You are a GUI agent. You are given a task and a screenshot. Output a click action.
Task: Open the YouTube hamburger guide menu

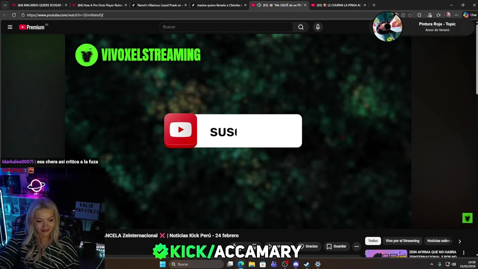[x=10, y=27]
